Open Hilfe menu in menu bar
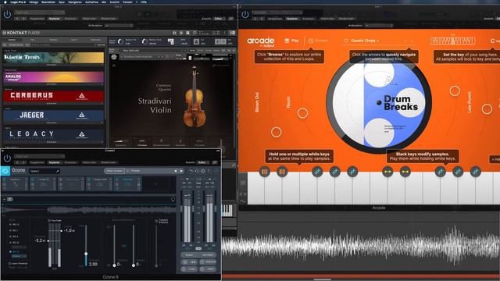Viewport: 500px width, 281px height. click(144, 2)
